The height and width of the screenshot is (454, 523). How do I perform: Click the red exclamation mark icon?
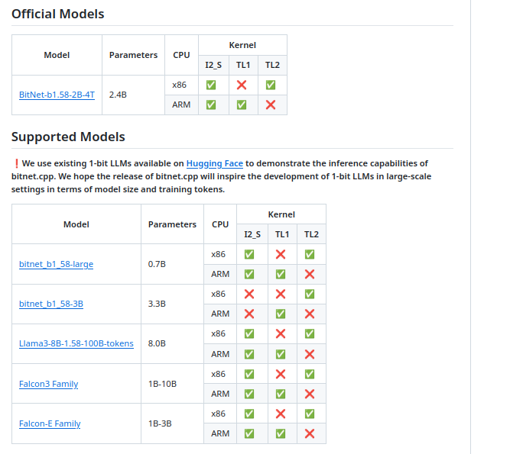pyautogui.click(x=16, y=163)
